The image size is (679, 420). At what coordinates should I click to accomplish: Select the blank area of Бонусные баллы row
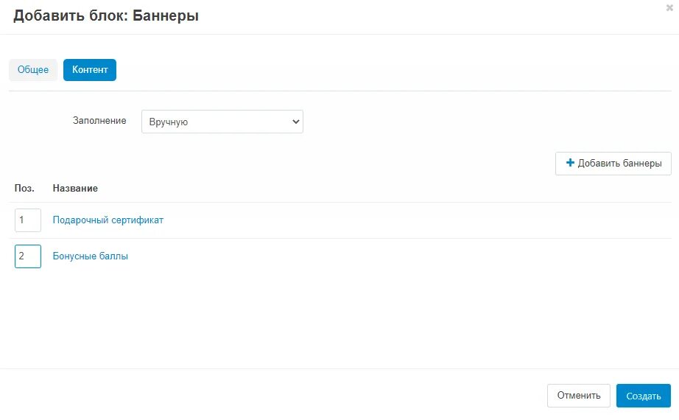(398, 256)
